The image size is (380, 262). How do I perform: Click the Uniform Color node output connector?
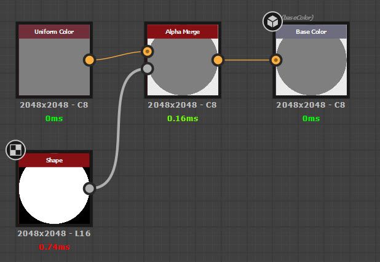(x=89, y=60)
